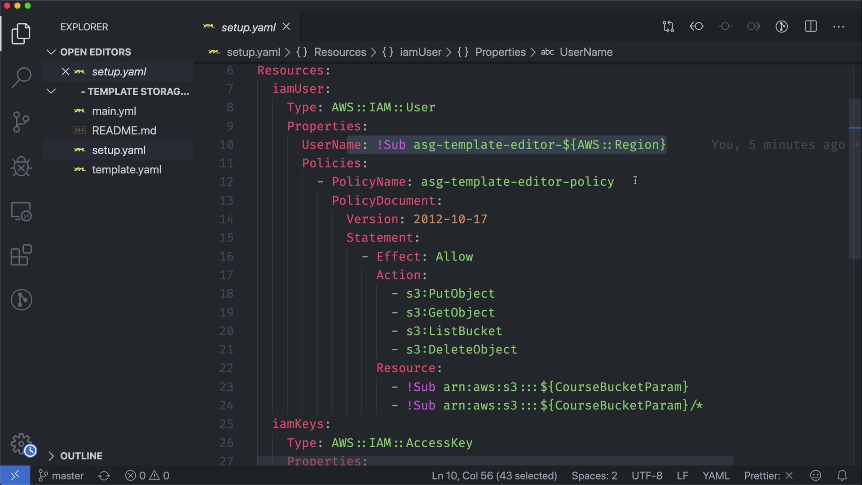Split the editor to the right
862x485 pixels.
point(811,26)
